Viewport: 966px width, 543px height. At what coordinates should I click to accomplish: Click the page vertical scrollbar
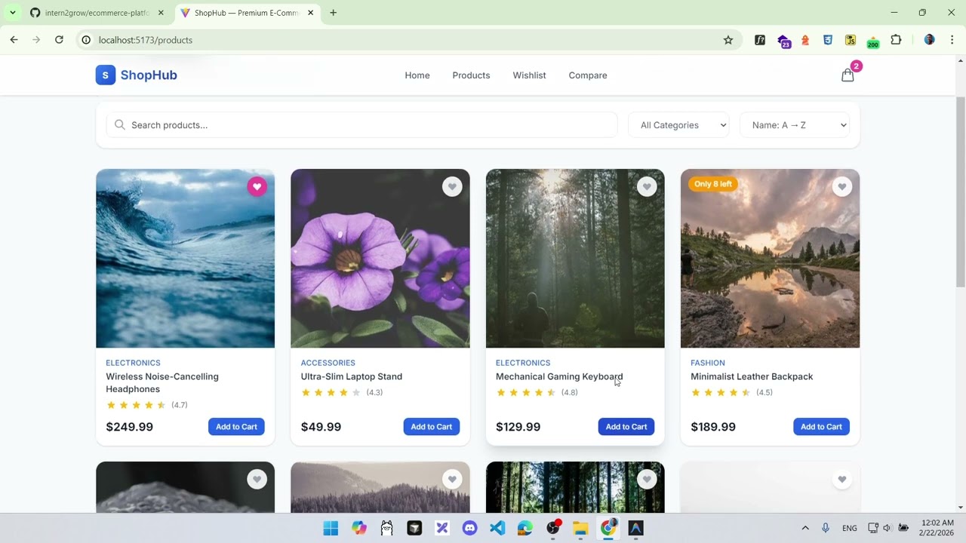point(961,192)
